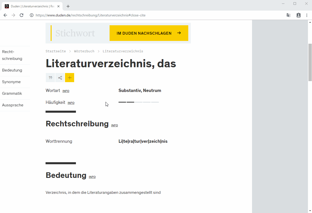312x213 pixels.
Task: Select Synonyme in the left navigation
Action: tap(11, 82)
